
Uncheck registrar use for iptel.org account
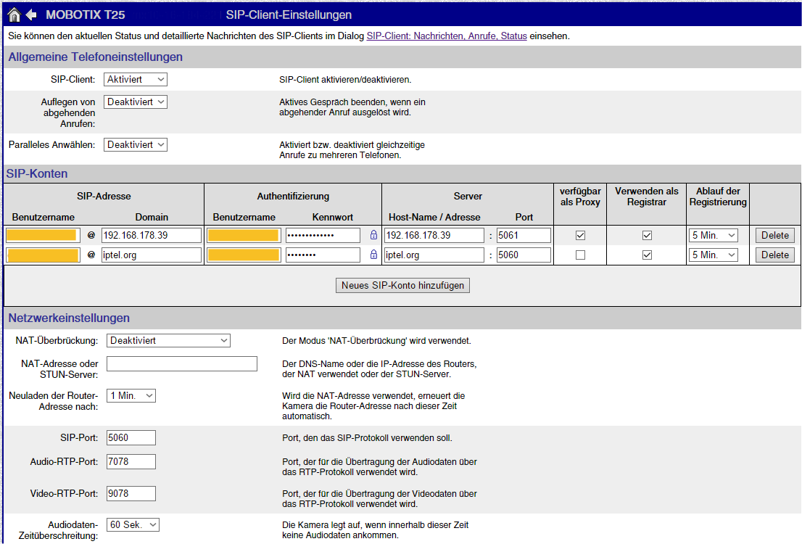(647, 255)
